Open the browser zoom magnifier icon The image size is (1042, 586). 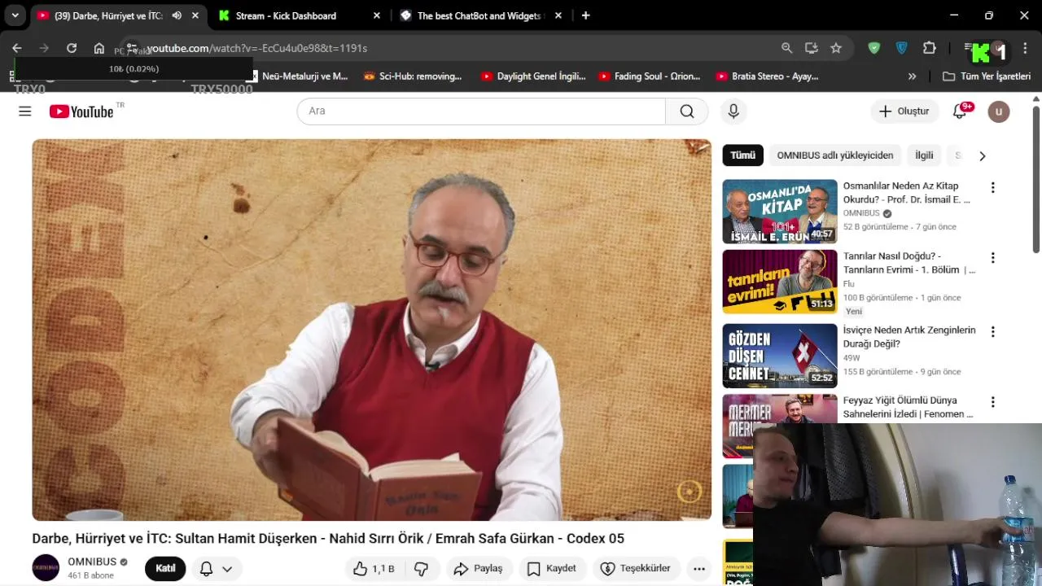[786, 48]
